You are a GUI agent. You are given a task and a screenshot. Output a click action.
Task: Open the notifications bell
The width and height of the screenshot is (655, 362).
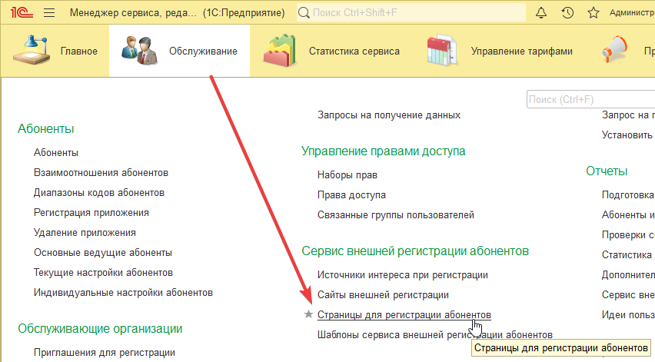point(541,13)
